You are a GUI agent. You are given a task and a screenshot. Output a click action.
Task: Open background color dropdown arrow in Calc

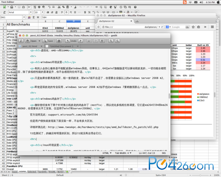[x=124, y=12]
